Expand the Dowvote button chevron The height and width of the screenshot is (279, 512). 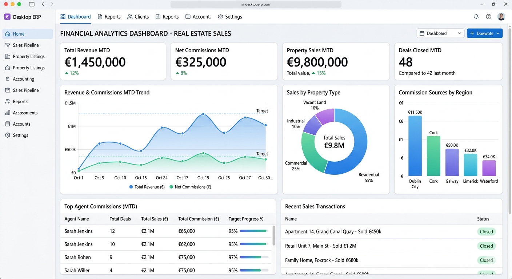(497, 33)
